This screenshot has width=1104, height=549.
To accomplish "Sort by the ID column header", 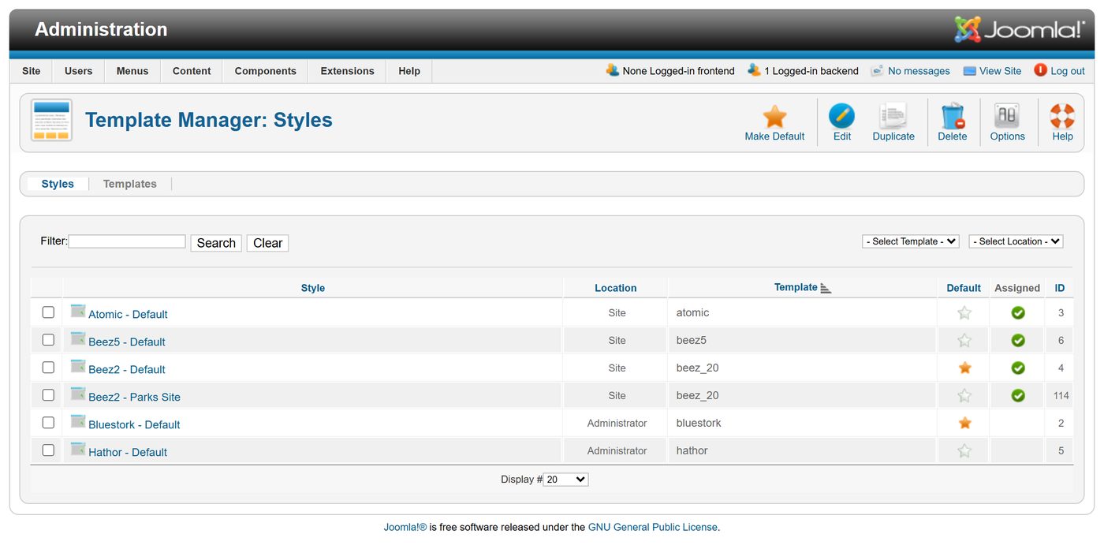I will pyautogui.click(x=1060, y=288).
